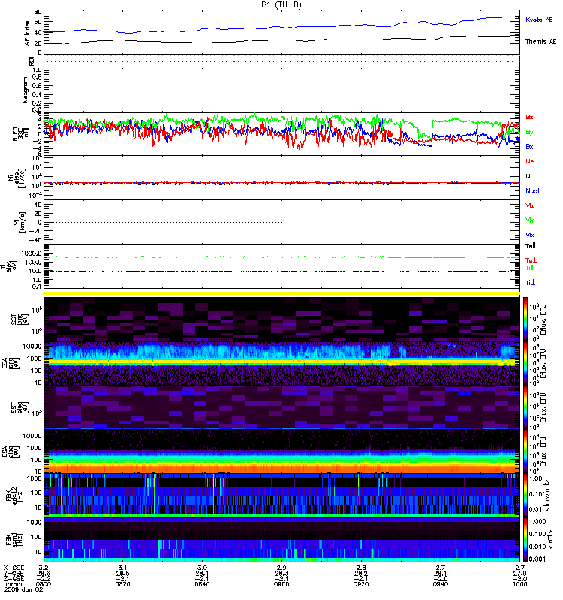Click the blue Npot legend label
The width and height of the screenshot is (563, 600).
point(532,191)
